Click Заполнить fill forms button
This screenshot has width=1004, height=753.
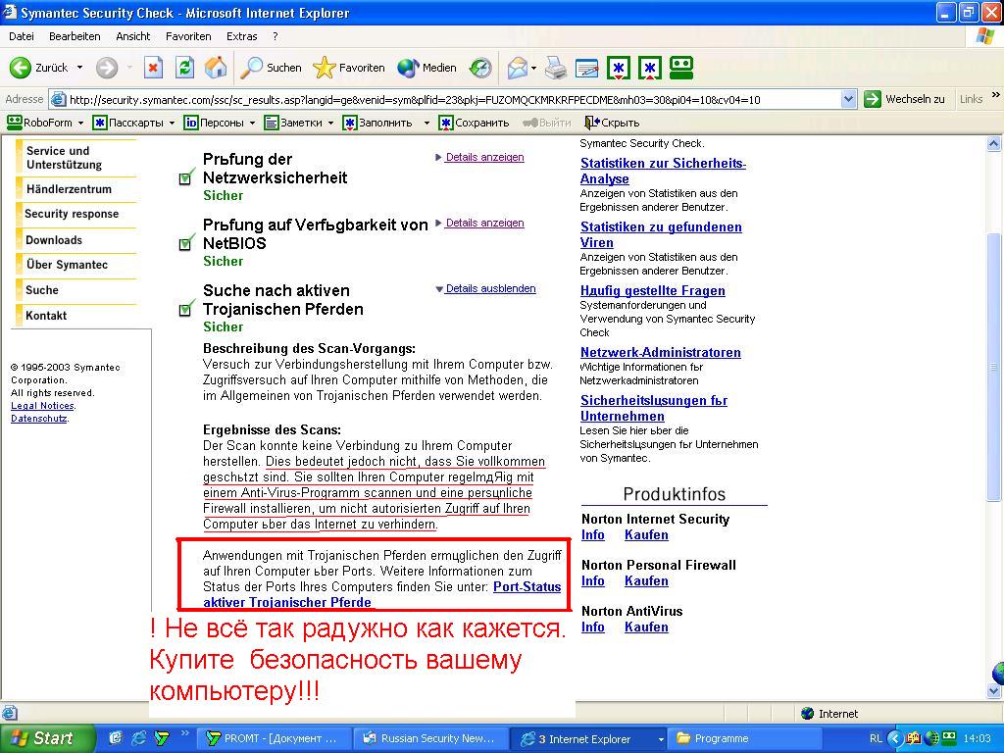pos(377,123)
